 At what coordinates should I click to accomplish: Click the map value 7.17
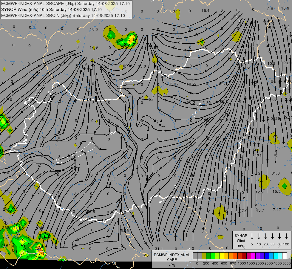tap(277, 210)
